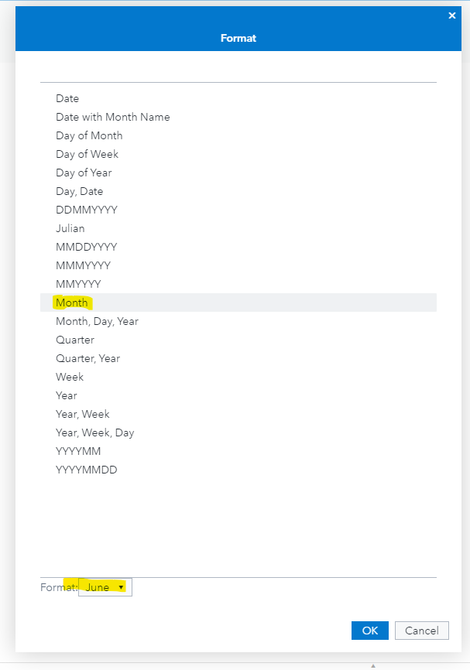Choose Month, Day, Year format
The height and width of the screenshot is (670, 470).
[x=97, y=321]
